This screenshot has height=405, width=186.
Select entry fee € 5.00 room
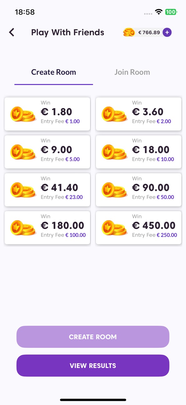47,152
